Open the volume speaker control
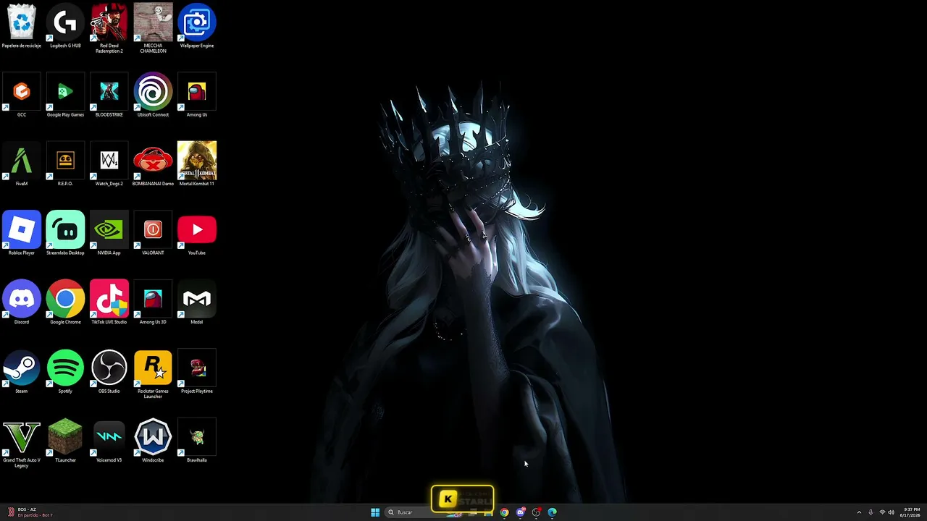This screenshot has height=521, width=927. pos(891,512)
